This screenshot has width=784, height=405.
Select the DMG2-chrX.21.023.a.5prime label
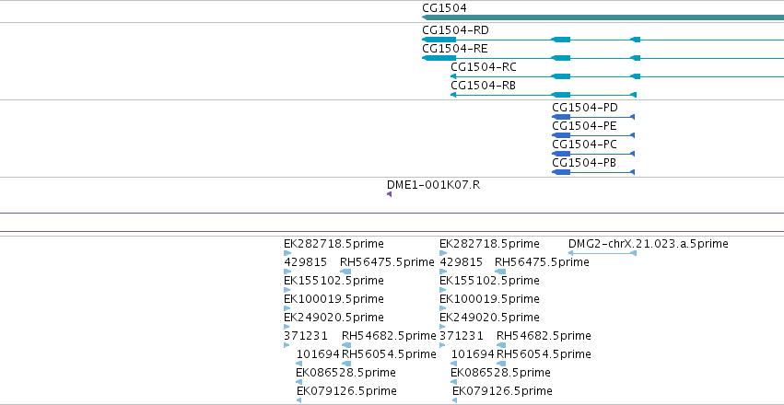(x=648, y=244)
